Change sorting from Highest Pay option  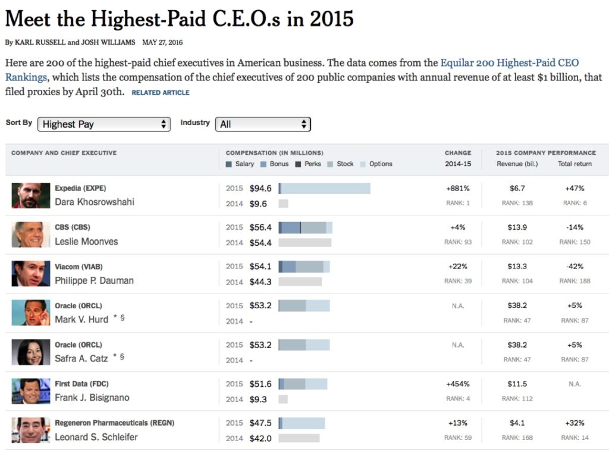tap(104, 124)
